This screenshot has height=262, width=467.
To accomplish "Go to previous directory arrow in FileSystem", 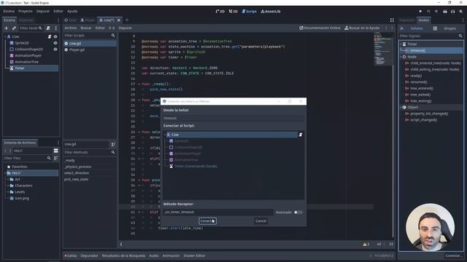I will click(6, 151).
